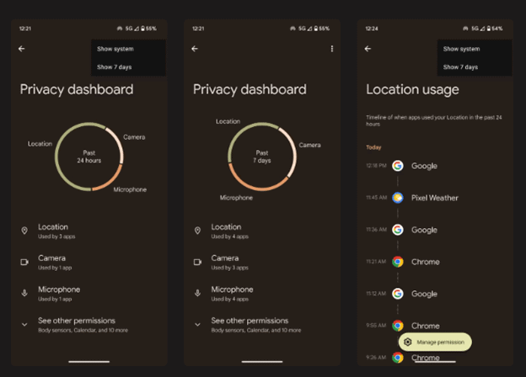Open Google entry text at 12:16 PM
526x377 pixels.
[424, 166]
